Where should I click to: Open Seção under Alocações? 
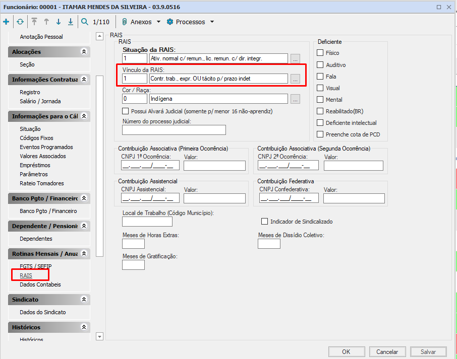tap(27, 64)
